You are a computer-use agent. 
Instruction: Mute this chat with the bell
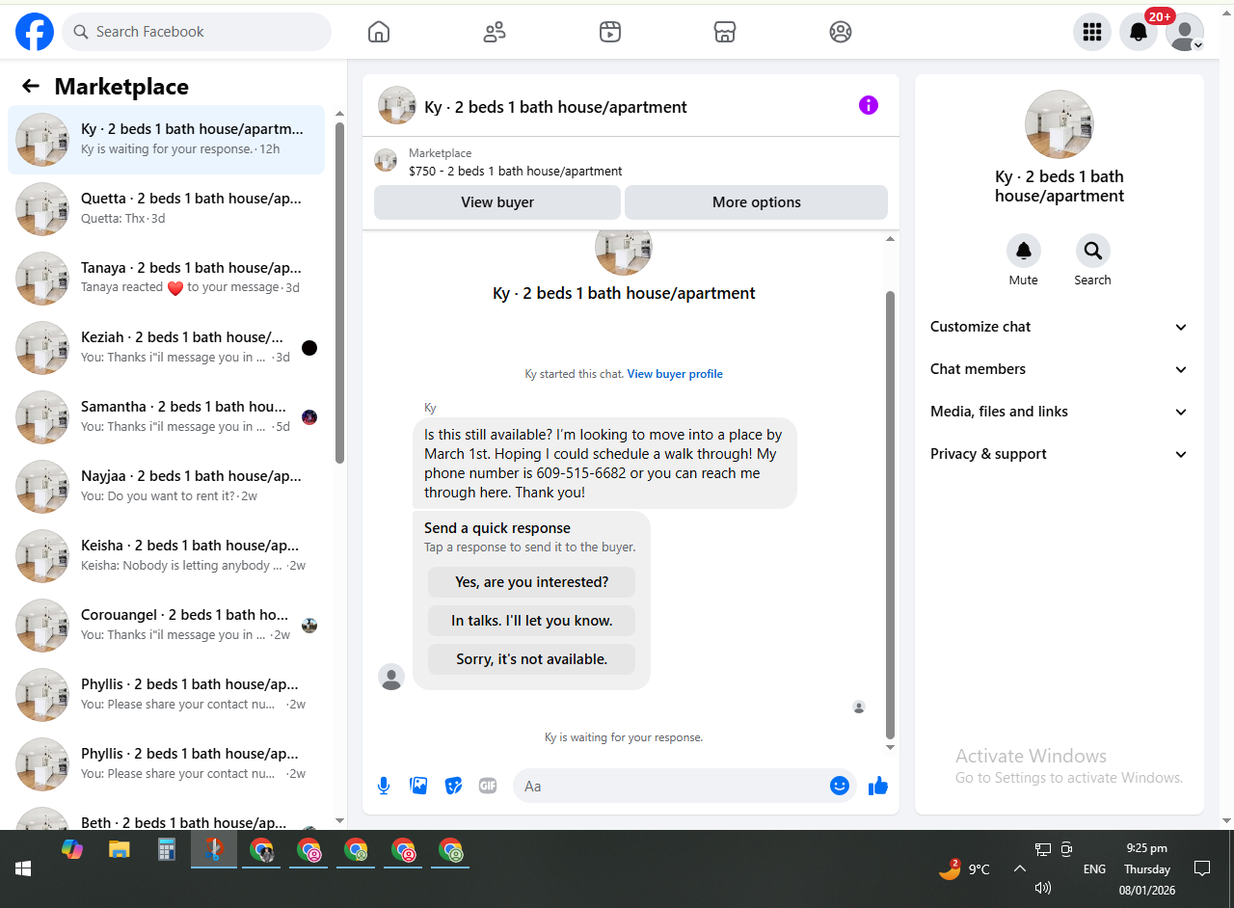click(x=1024, y=251)
